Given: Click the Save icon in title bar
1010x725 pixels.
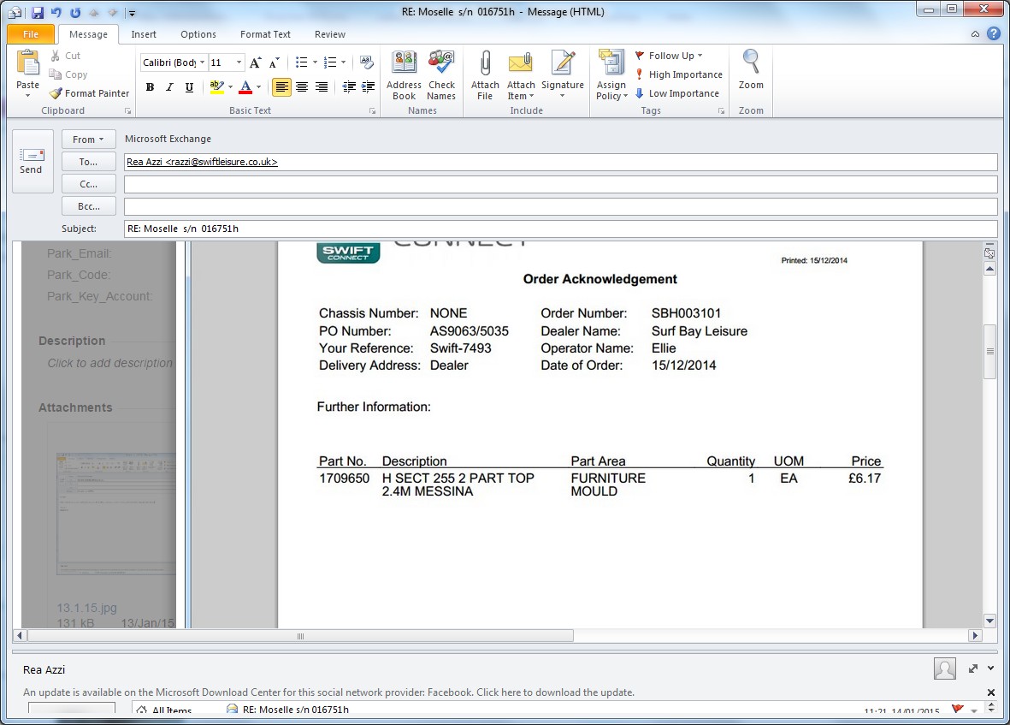Looking at the screenshot, I should [x=38, y=12].
